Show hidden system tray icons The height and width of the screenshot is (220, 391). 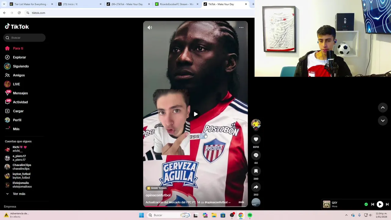(346, 215)
